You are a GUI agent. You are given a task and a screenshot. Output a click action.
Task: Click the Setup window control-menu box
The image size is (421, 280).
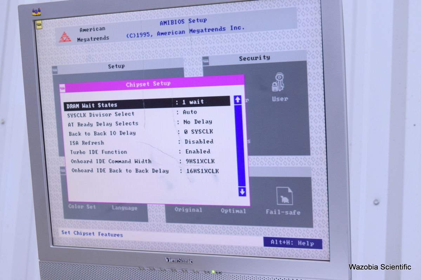pyautogui.click(x=55, y=70)
